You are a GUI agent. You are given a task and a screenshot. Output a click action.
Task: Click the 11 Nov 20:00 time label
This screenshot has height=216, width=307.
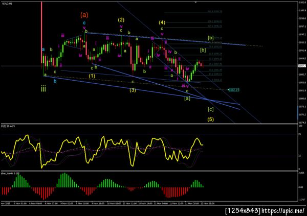click(x=192, y=204)
